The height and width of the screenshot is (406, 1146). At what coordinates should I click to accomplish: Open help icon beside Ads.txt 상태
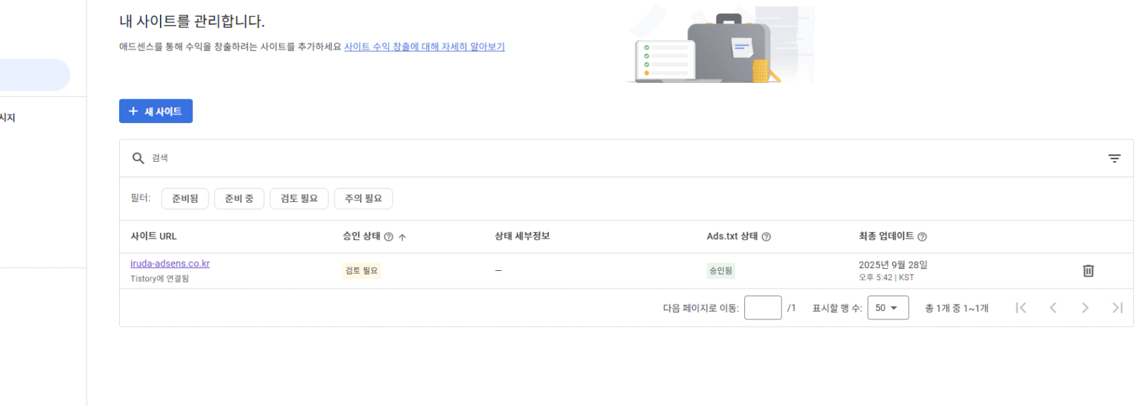pyautogui.click(x=766, y=237)
